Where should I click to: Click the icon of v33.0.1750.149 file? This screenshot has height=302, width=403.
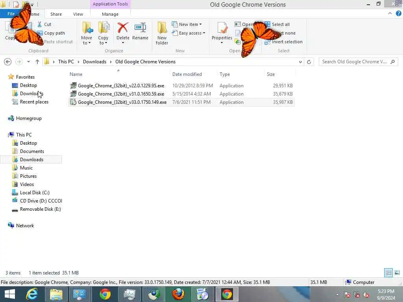[x=73, y=102]
